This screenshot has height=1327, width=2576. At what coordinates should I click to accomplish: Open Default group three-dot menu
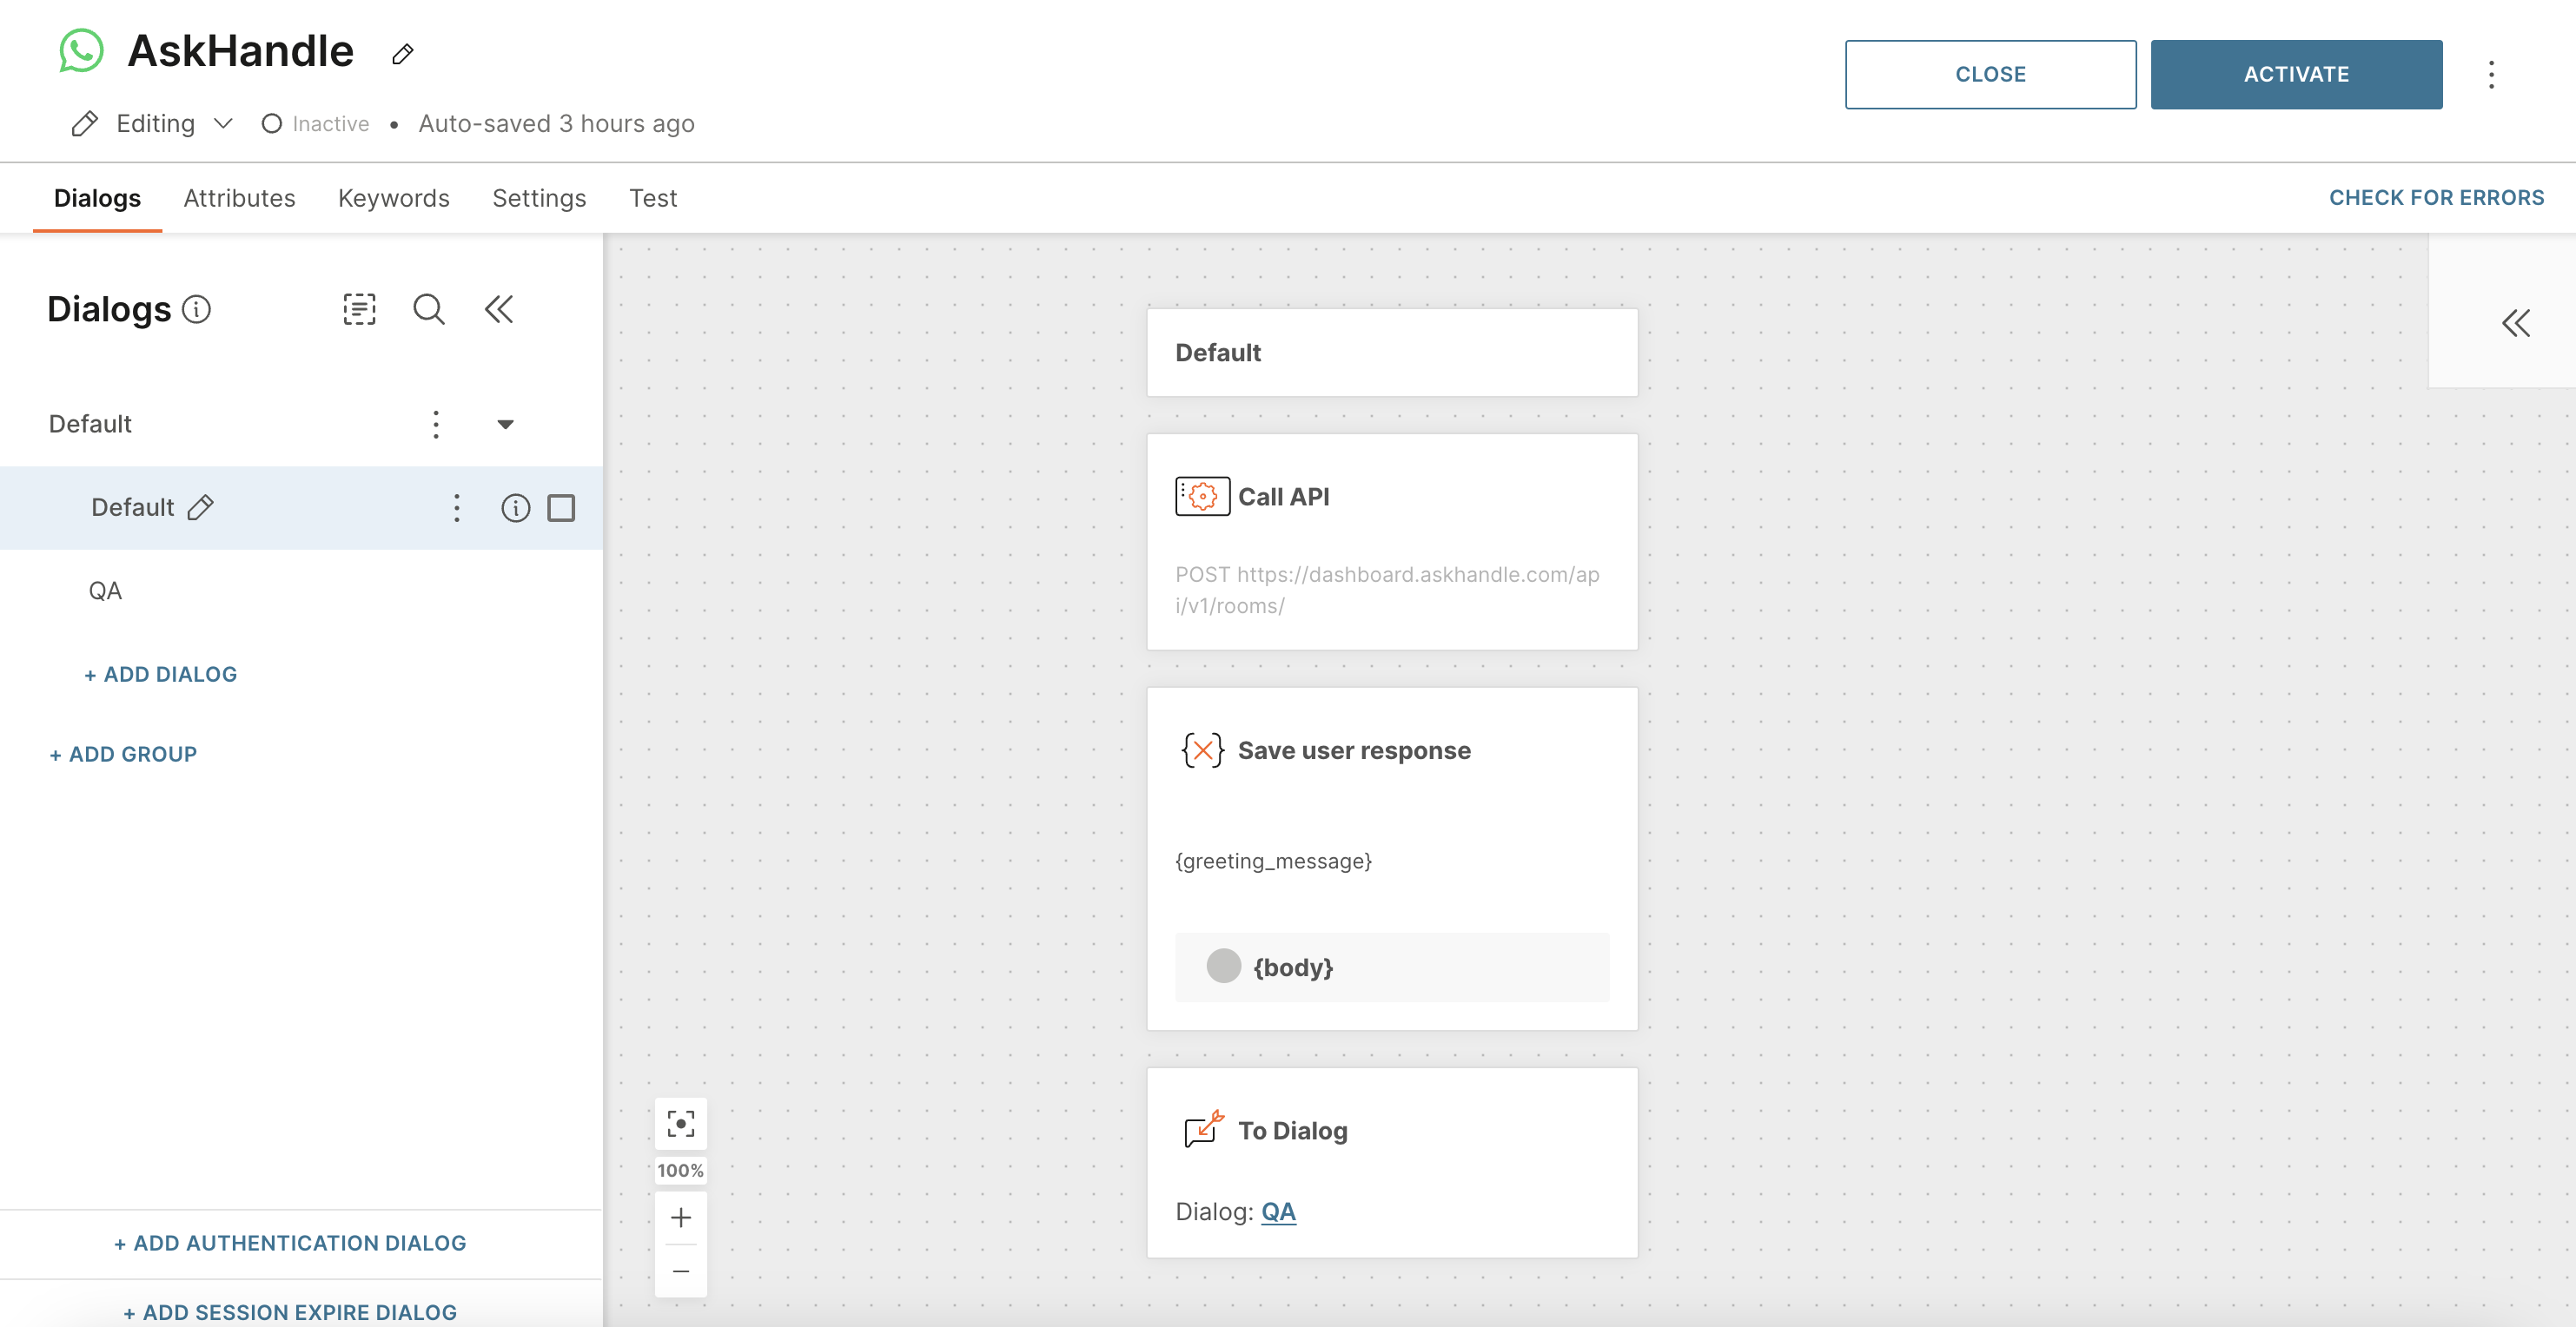point(435,425)
